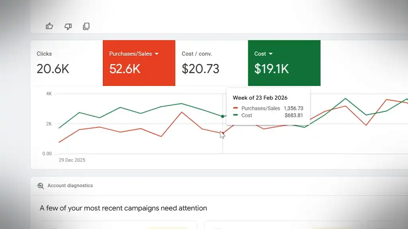Click the green Cost data point on chart
408x229 pixels.
coord(222,116)
